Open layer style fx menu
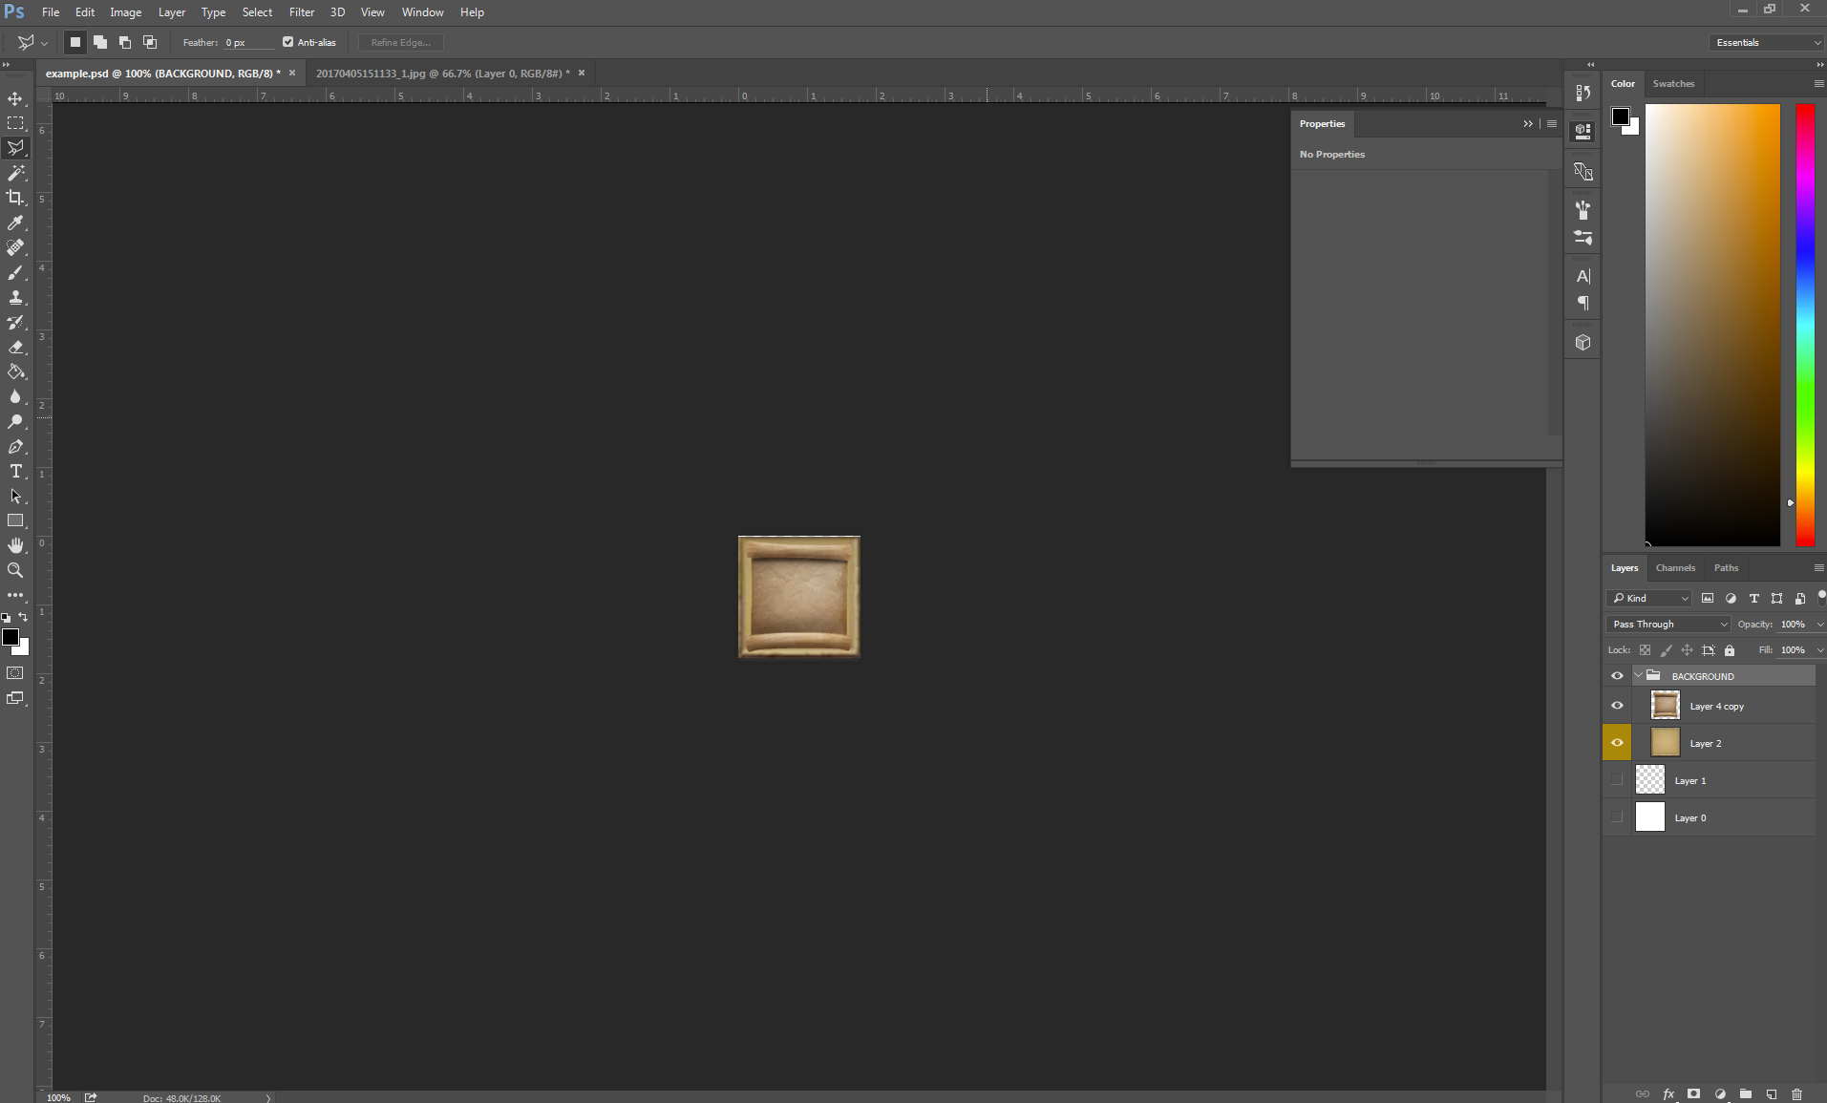1827x1103 pixels. coord(1668,1093)
